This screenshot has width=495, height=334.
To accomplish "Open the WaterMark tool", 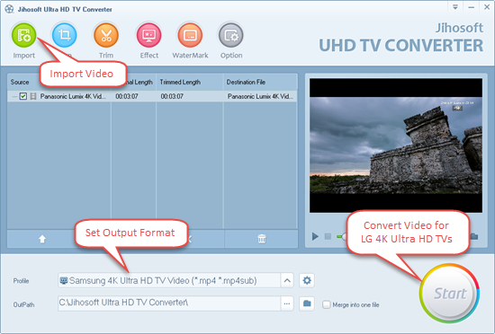I will pos(190,35).
